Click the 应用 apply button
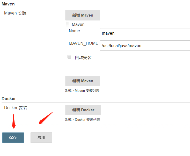Image resolution: width=190 pixels, height=156 pixels. [41, 138]
